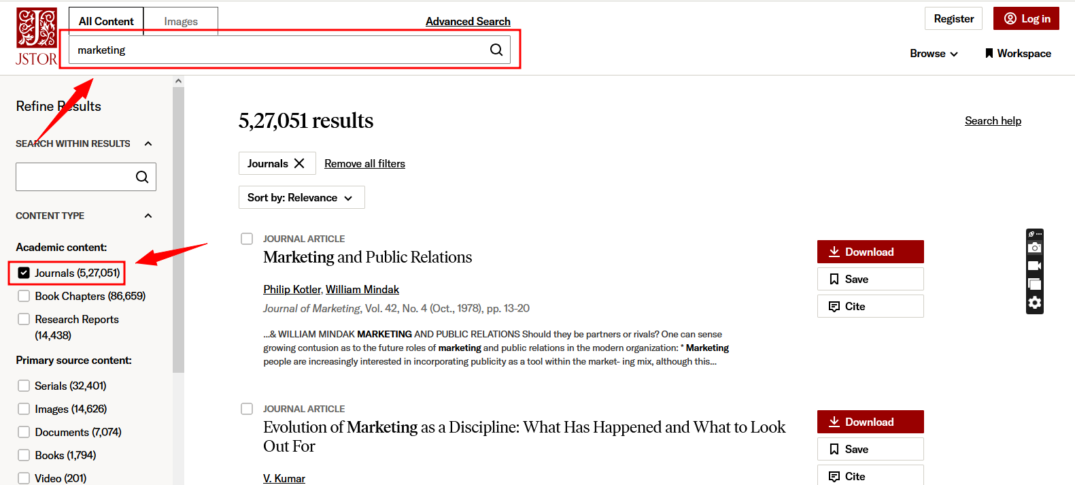This screenshot has height=485, width=1075.
Task: Check the Book Chapters checkbox
Action: coord(24,296)
